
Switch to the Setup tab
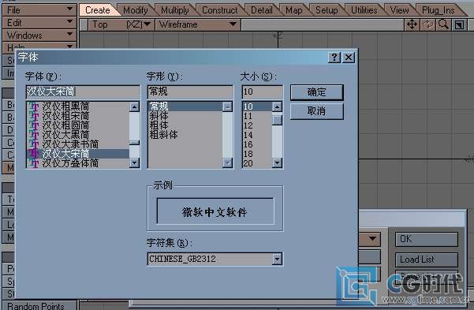(x=327, y=10)
